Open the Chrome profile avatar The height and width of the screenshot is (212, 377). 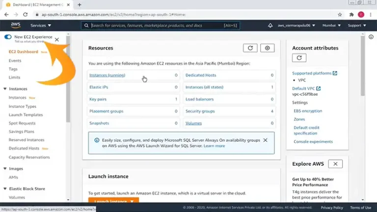[x=361, y=15]
